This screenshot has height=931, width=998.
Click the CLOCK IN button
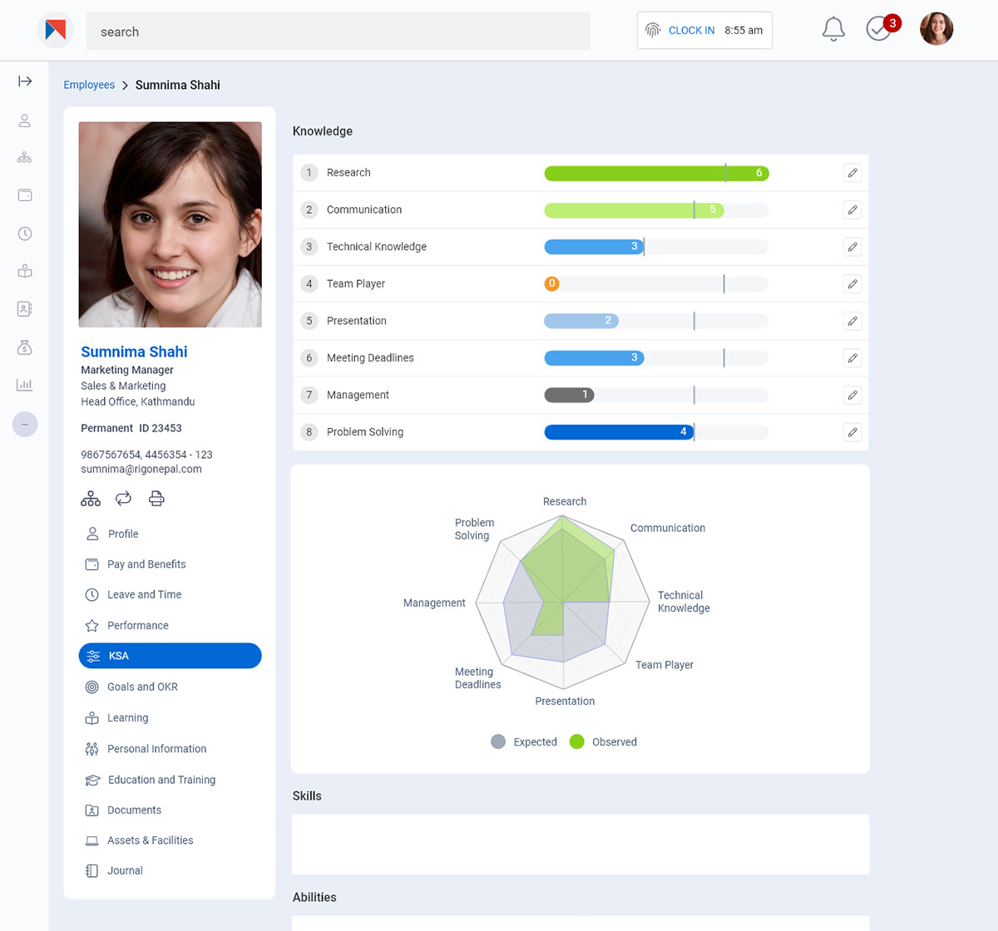point(690,30)
